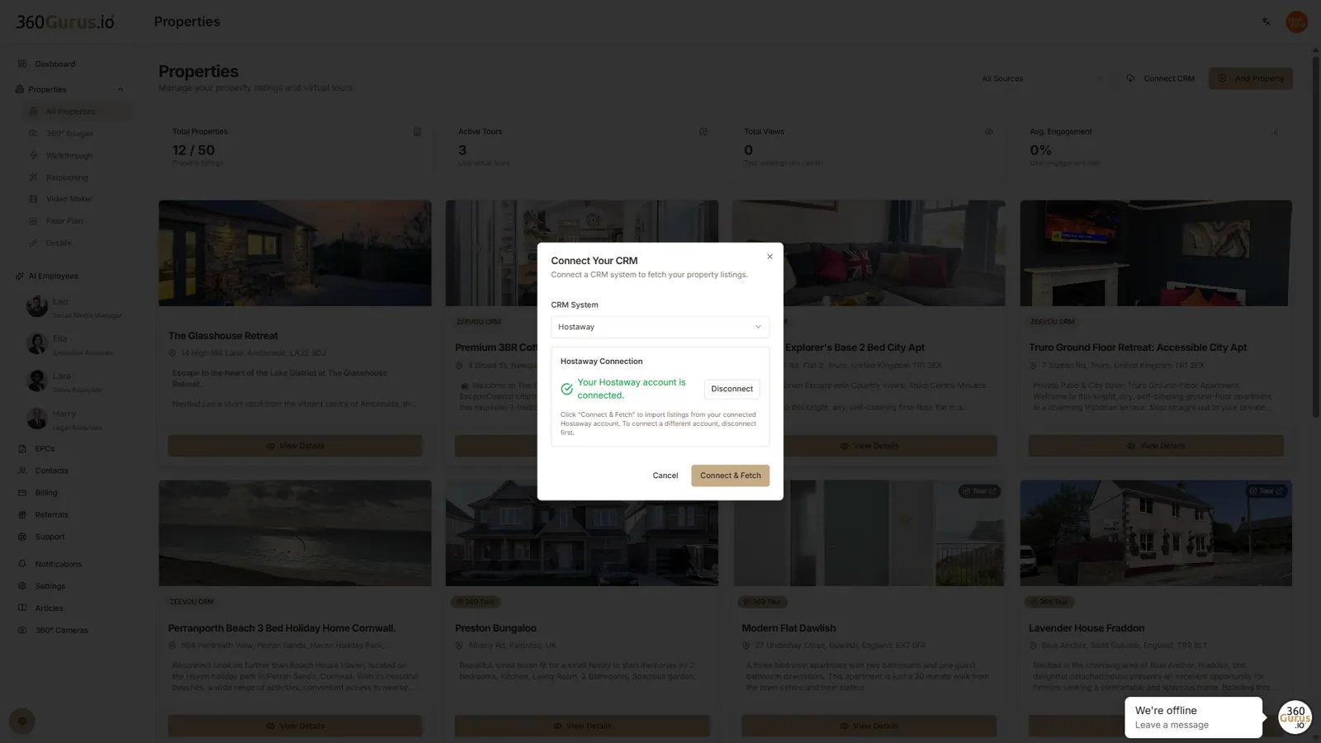This screenshot has width=1321, height=743.
Task: Open the All Sources filter dropdown
Action: (x=1042, y=78)
